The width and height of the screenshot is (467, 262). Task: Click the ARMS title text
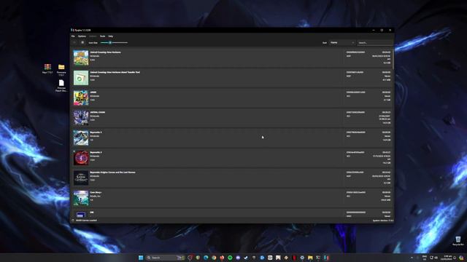[x=93, y=92]
